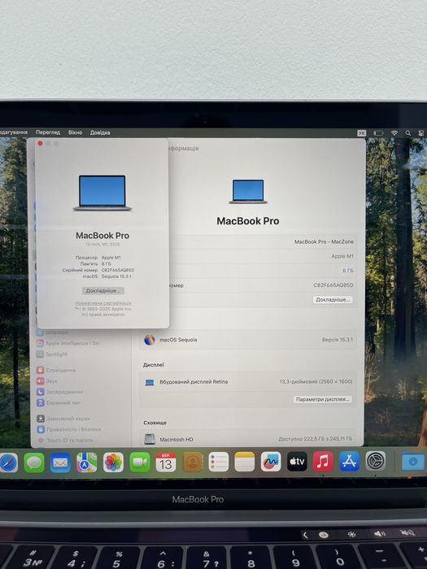
Task: Click the macOS Sequoia icon
Action: (x=150, y=340)
